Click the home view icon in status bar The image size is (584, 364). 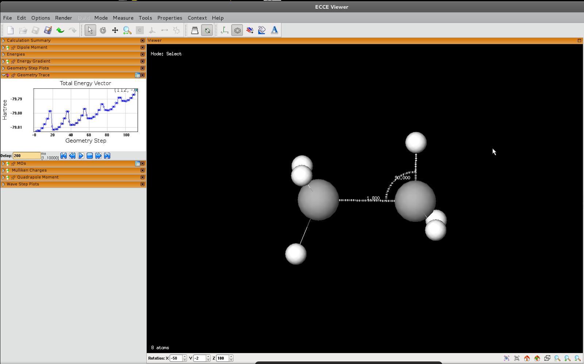[527, 358]
